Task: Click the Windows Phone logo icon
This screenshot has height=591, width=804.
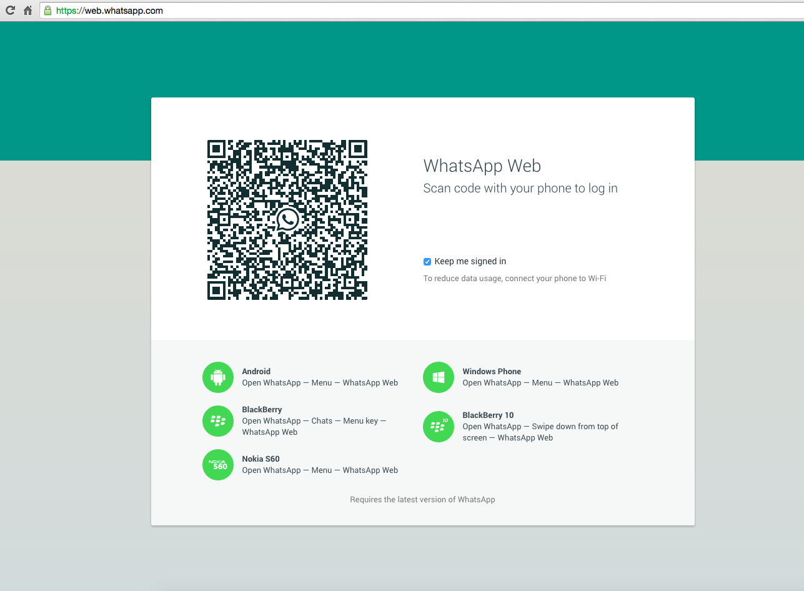Action: click(439, 377)
